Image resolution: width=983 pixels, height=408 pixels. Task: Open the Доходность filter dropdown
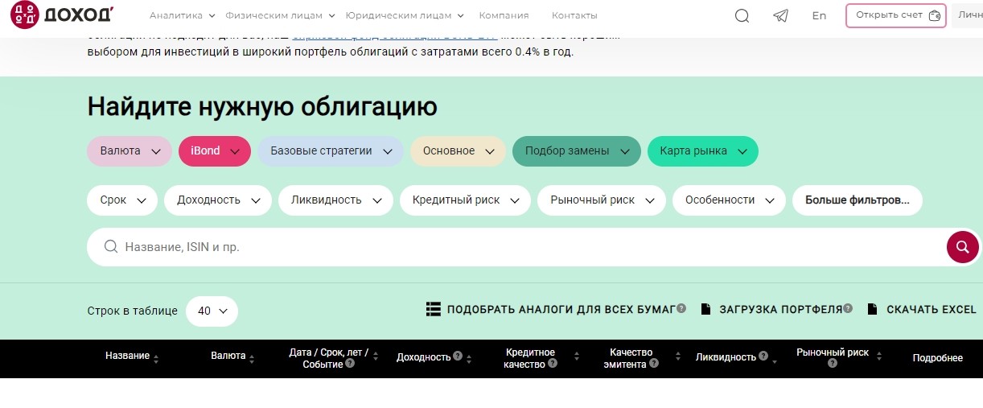click(x=218, y=200)
